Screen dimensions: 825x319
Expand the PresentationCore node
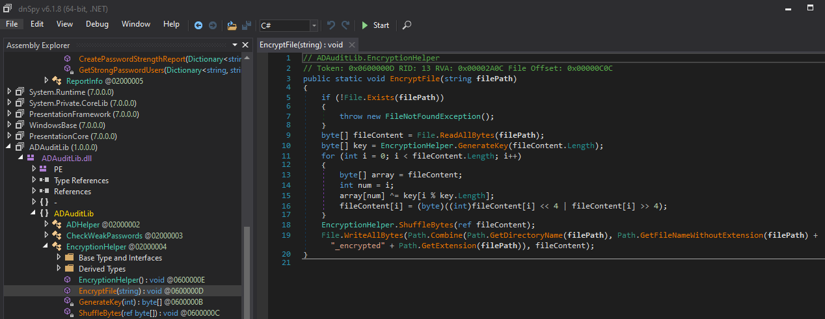[9, 136]
